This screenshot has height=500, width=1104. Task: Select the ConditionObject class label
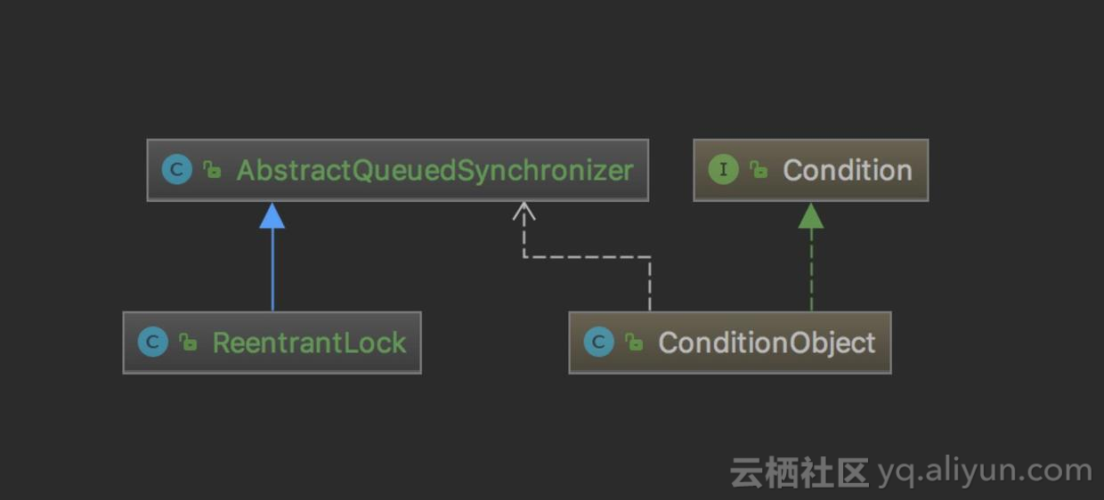[x=767, y=343]
